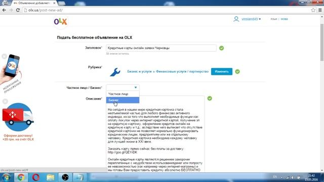Open the 'Оформи доставку!' promo link
Viewport: 324px width, 182px height.
click(x=18, y=138)
